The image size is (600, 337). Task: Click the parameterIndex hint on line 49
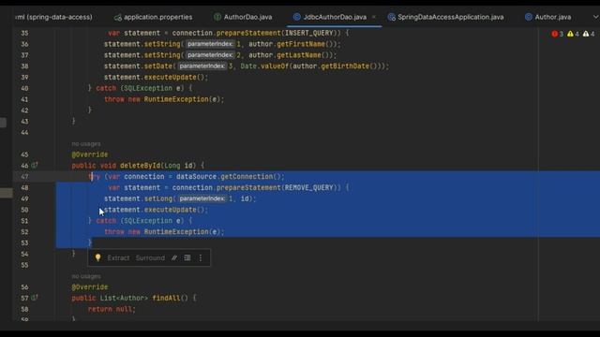202,198
